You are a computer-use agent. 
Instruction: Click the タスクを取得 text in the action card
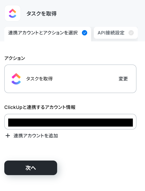click(x=39, y=79)
